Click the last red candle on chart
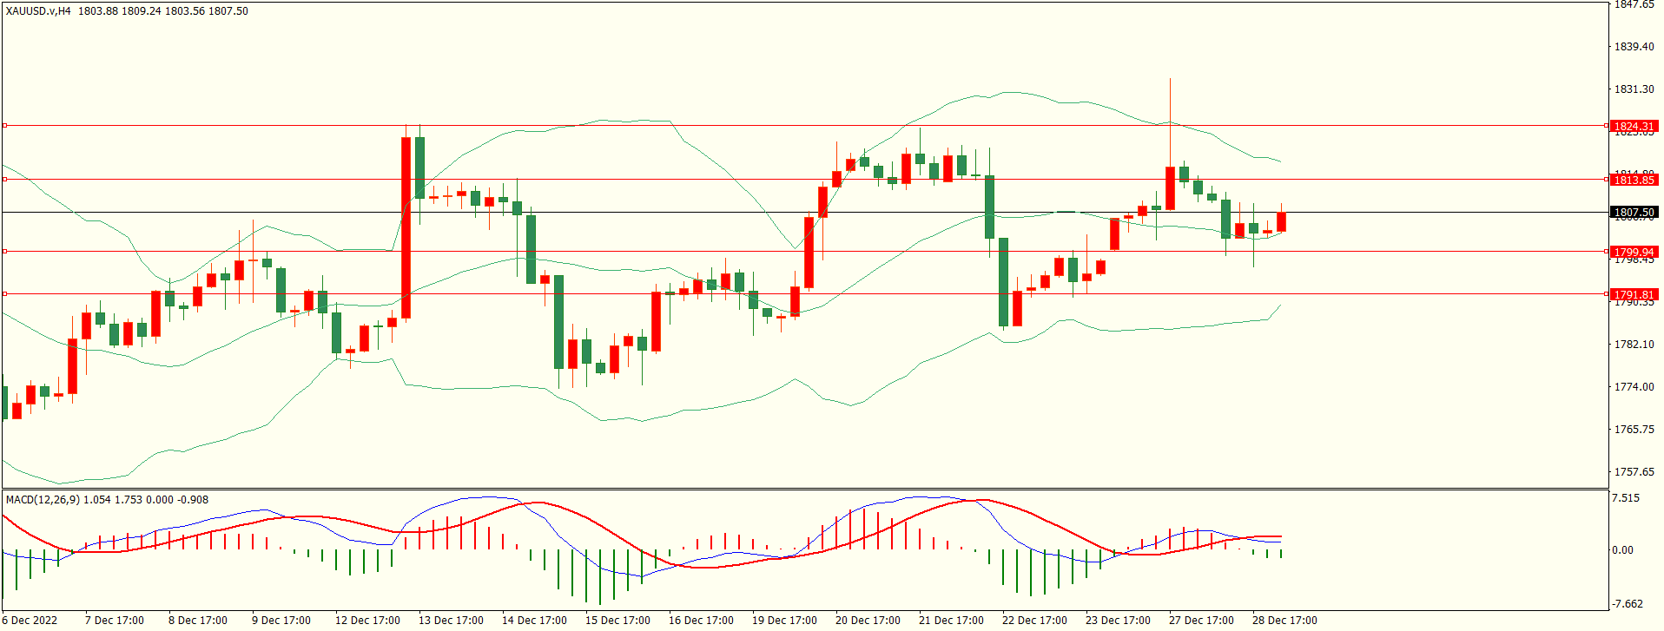Image resolution: width=1664 pixels, height=631 pixels. (1281, 221)
